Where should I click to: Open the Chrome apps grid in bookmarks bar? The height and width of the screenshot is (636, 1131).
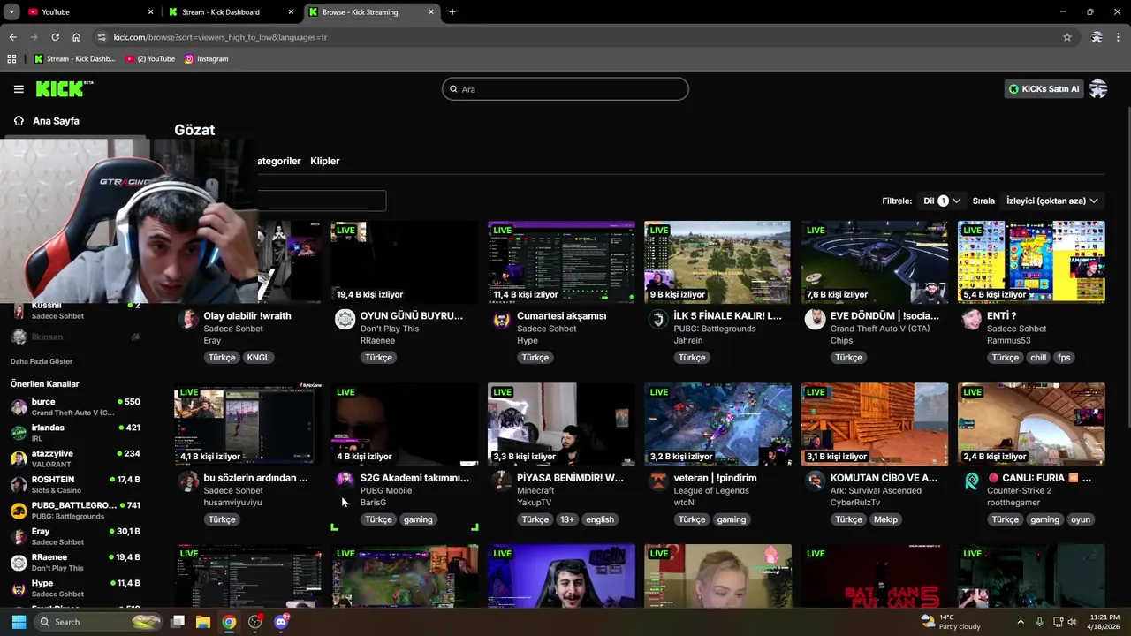(11, 58)
